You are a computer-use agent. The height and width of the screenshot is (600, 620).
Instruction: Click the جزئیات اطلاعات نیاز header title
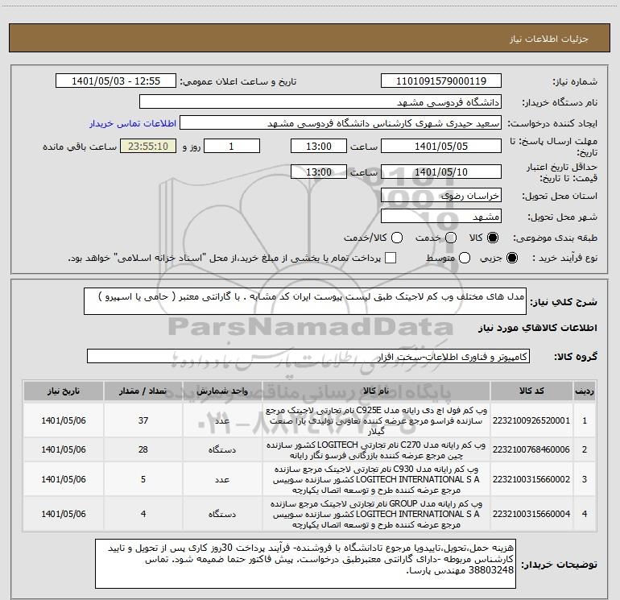[x=549, y=39]
